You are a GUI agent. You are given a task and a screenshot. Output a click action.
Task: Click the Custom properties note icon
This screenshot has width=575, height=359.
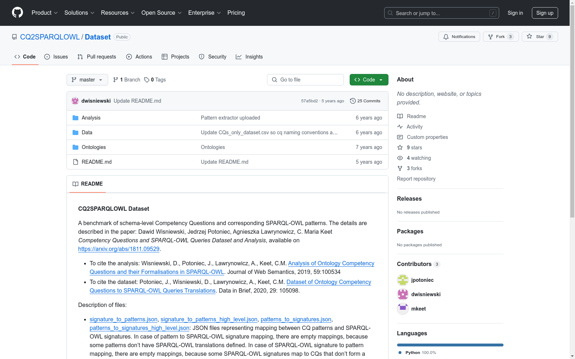coord(400,137)
